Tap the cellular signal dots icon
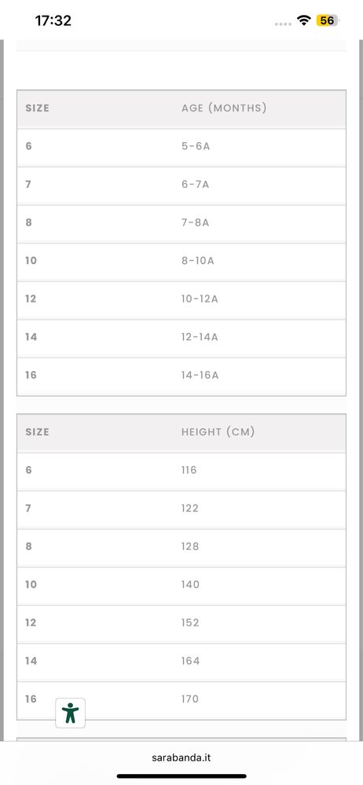363x785 pixels. pos(283,24)
